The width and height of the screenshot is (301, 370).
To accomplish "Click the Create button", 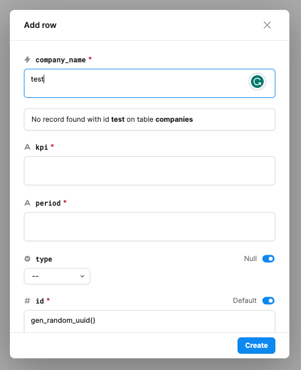I will (x=256, y=346).
